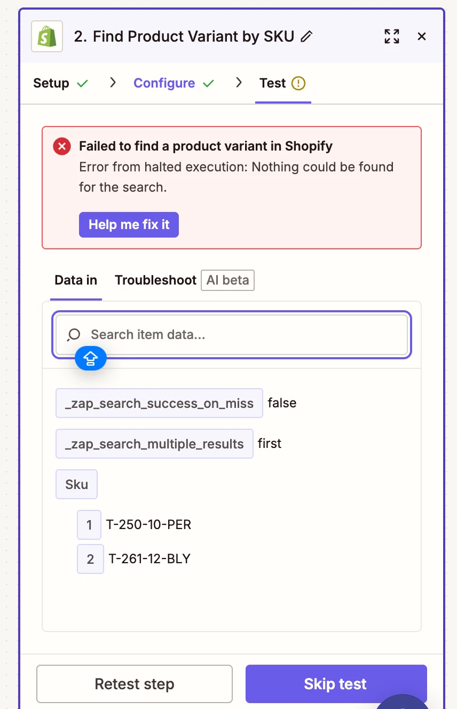The width and height of the screenshot is (457, 709).
Task: Click the Test tab warning icon
Action: coord(298,83)
